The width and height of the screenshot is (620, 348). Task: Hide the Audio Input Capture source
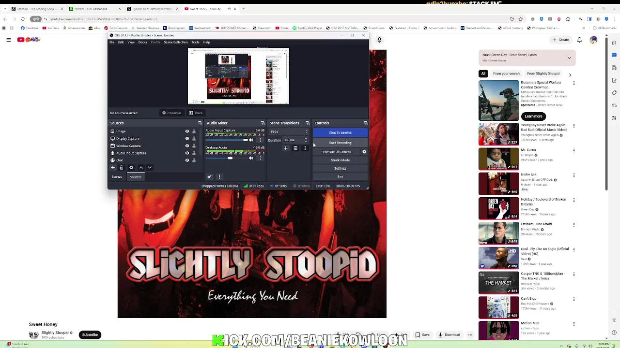pos(187,153)
